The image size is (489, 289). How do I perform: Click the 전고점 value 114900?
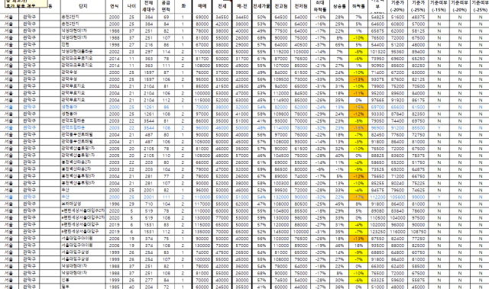280,100
